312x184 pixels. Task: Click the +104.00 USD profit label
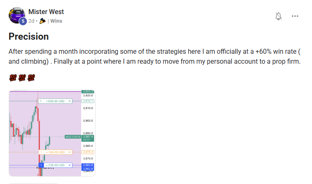(55, 152)
